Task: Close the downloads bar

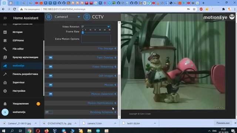Action: pyautogui.click(x=235, y=123)
